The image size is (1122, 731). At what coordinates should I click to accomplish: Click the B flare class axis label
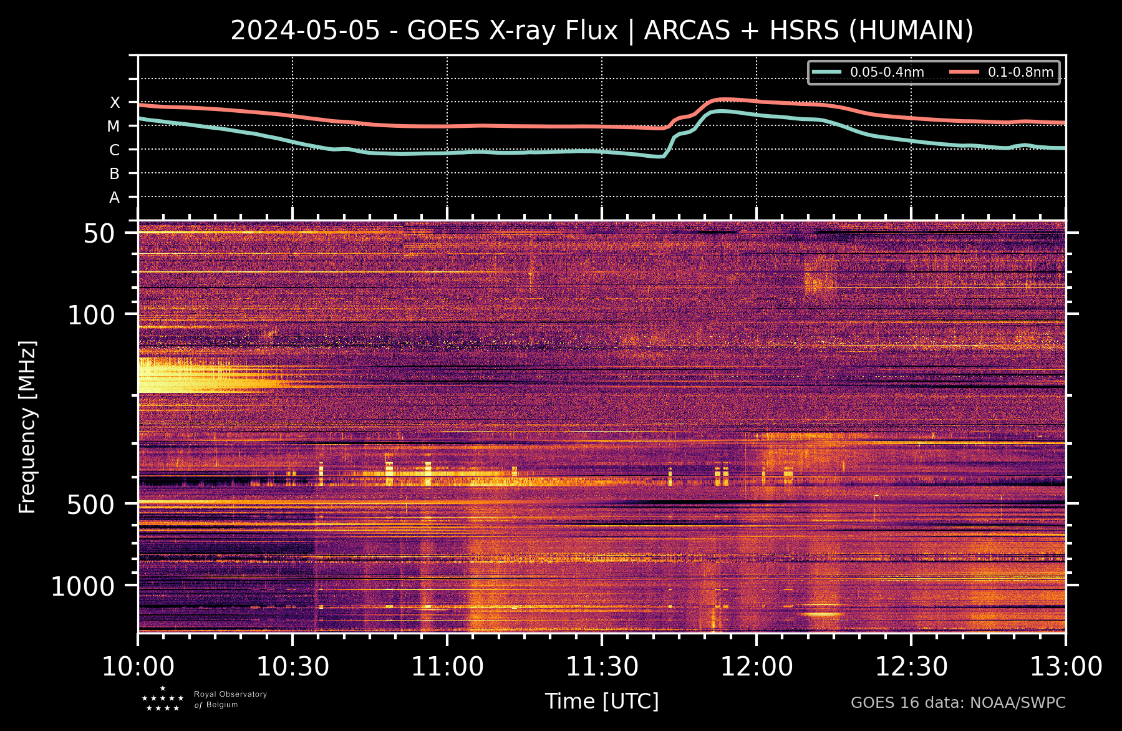click(x=115, y=174)
